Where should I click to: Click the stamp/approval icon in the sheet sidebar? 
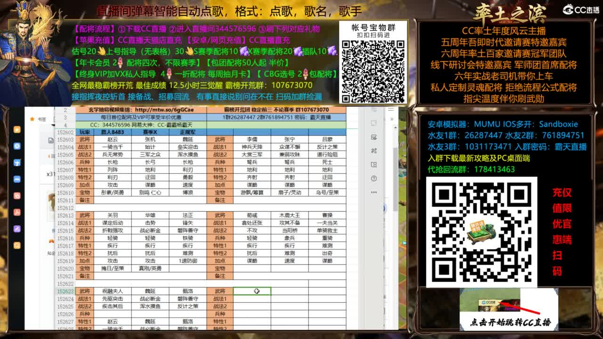click(375, 137)
